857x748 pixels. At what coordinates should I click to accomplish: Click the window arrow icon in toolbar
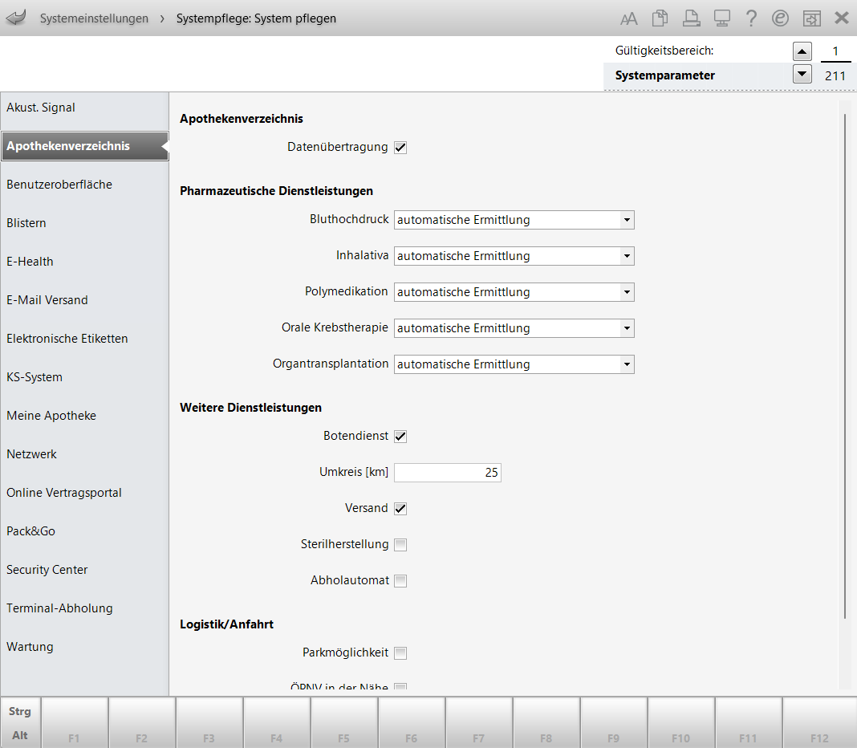pyautogui.click(x=811, y=18)
